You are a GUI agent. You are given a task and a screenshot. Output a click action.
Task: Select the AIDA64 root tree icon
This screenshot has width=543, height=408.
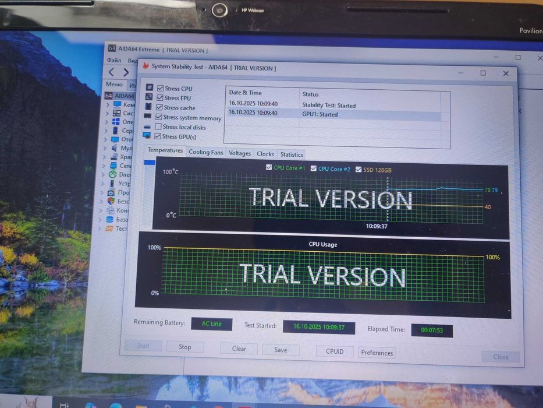coord(109,96)
